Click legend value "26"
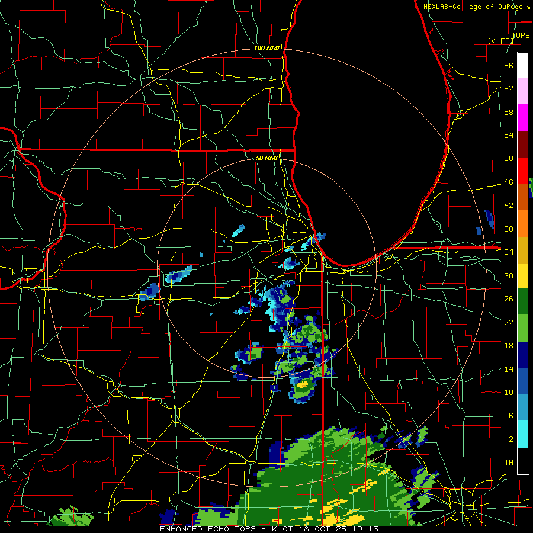Screen dimensions: 533x533 tap(509, 299)
